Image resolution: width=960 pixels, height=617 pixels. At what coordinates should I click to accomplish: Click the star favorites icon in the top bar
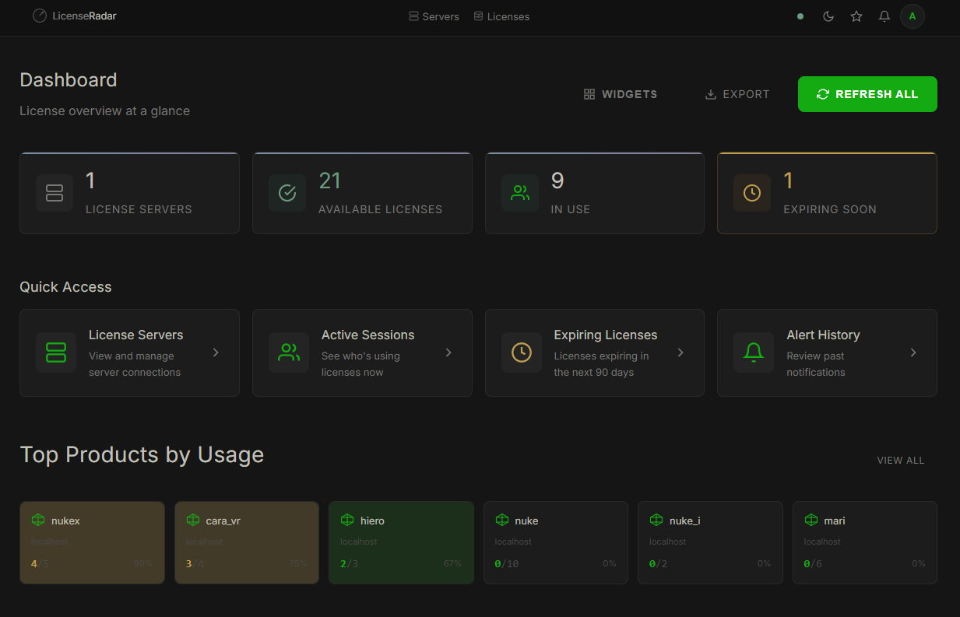tap(856, 16)
